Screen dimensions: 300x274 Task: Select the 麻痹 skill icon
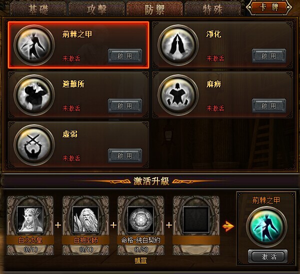point(178,95)
